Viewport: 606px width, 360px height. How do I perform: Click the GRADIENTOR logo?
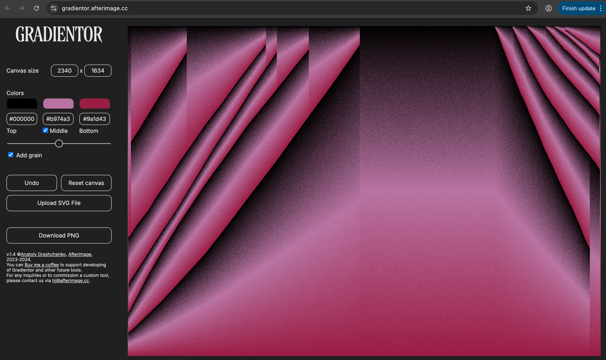pos(59,34)
